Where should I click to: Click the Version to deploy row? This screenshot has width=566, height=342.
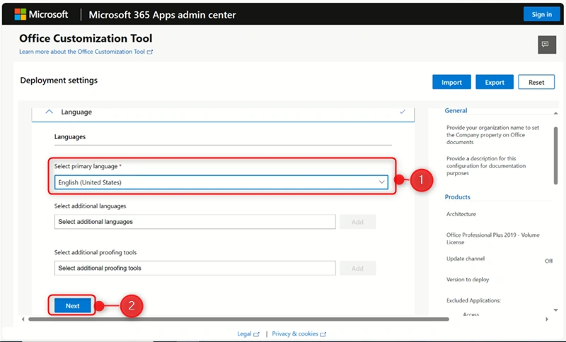pyautogui.click(x=468, y=279)
